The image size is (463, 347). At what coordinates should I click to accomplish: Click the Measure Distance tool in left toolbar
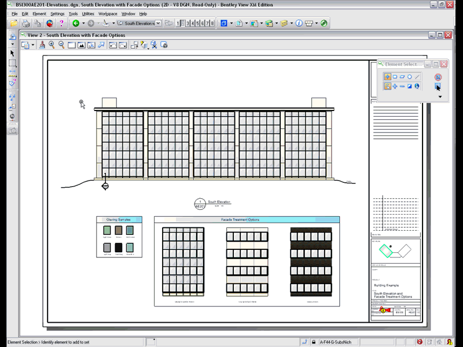pyautogui.click(x=13, y=73)
